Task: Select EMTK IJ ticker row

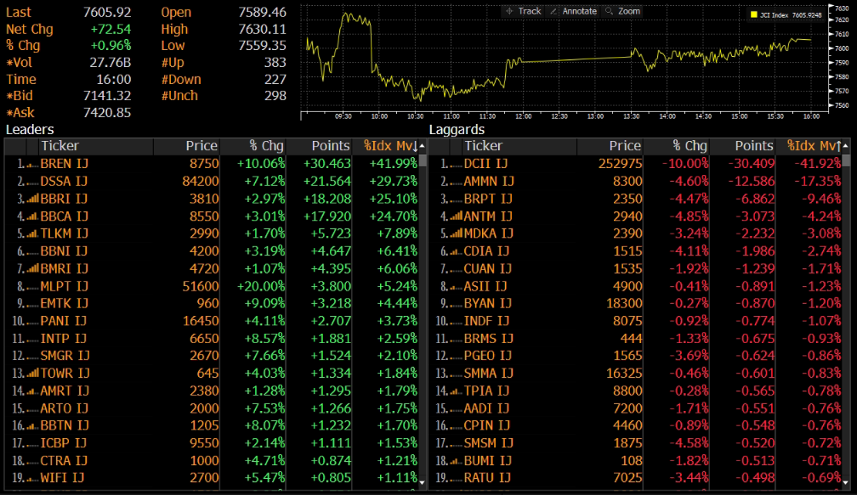Action: (65, 303)
